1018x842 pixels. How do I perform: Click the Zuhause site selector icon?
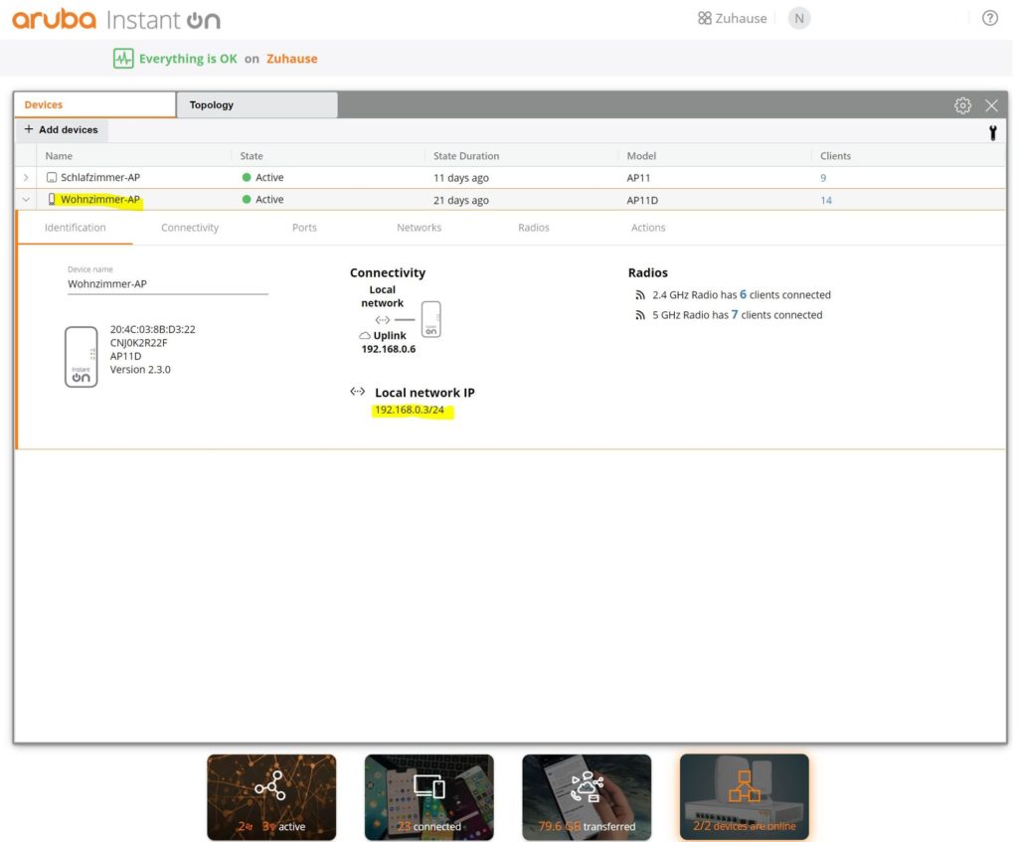[705, 18]
